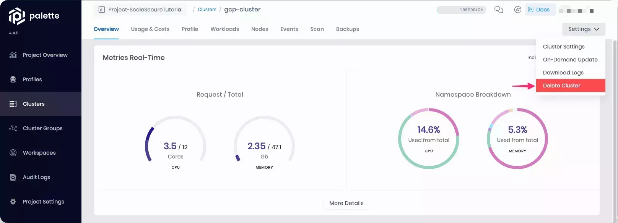618x223 pixels.
Task: Click the blurred user account area
Action: (576, 11)
